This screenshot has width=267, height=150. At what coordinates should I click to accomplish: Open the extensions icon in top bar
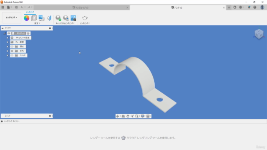235,7
